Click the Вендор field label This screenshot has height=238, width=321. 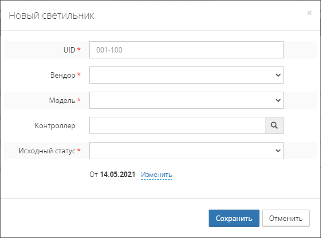[62, 75]
